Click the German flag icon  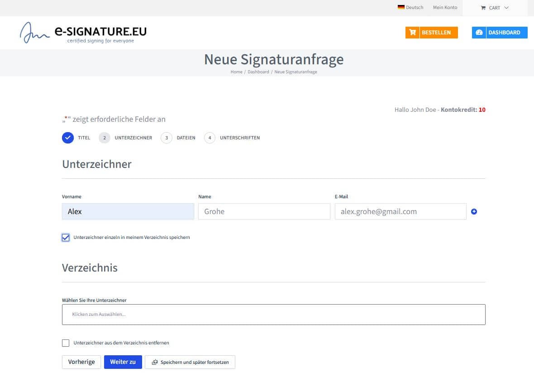point(401,7)
